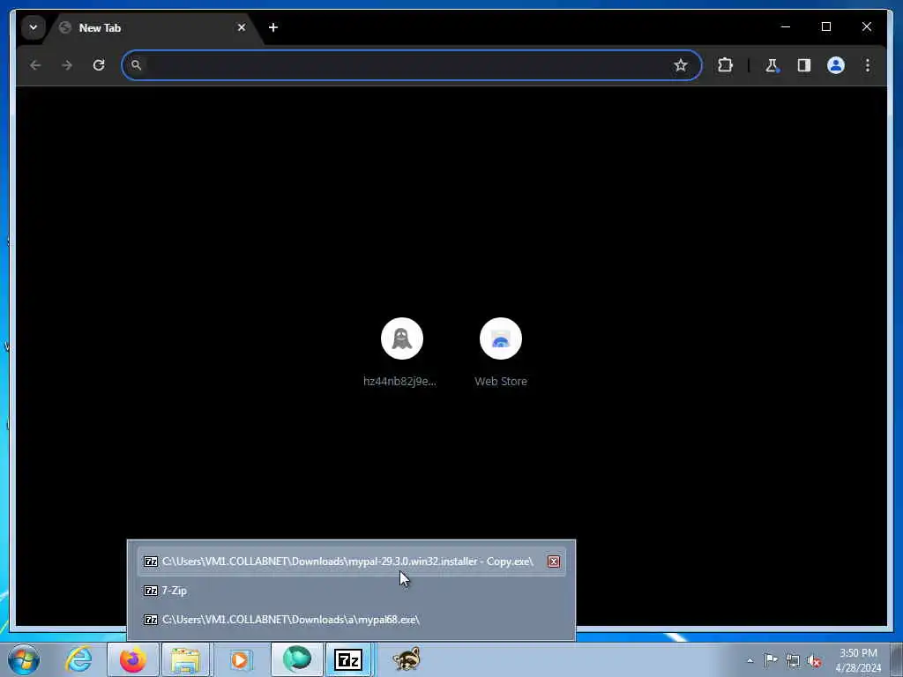Open the Windows Start menu

coord(24,659)
